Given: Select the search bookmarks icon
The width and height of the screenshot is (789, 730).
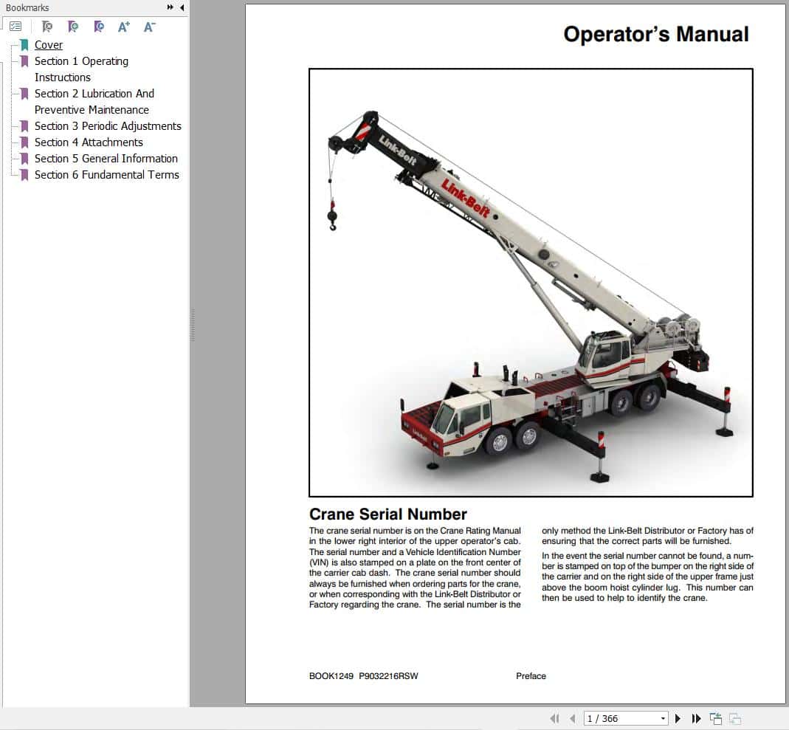Looking at the screenshot, I should click(x=98, y=25).
